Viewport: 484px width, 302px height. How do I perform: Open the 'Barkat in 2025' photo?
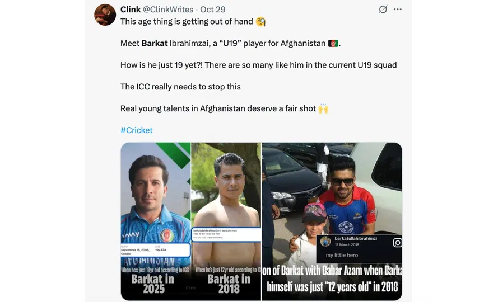[156, 221]
